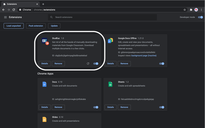Reload the page using refresh icon
Screen dimensions: 205x128
pos(14,10)
